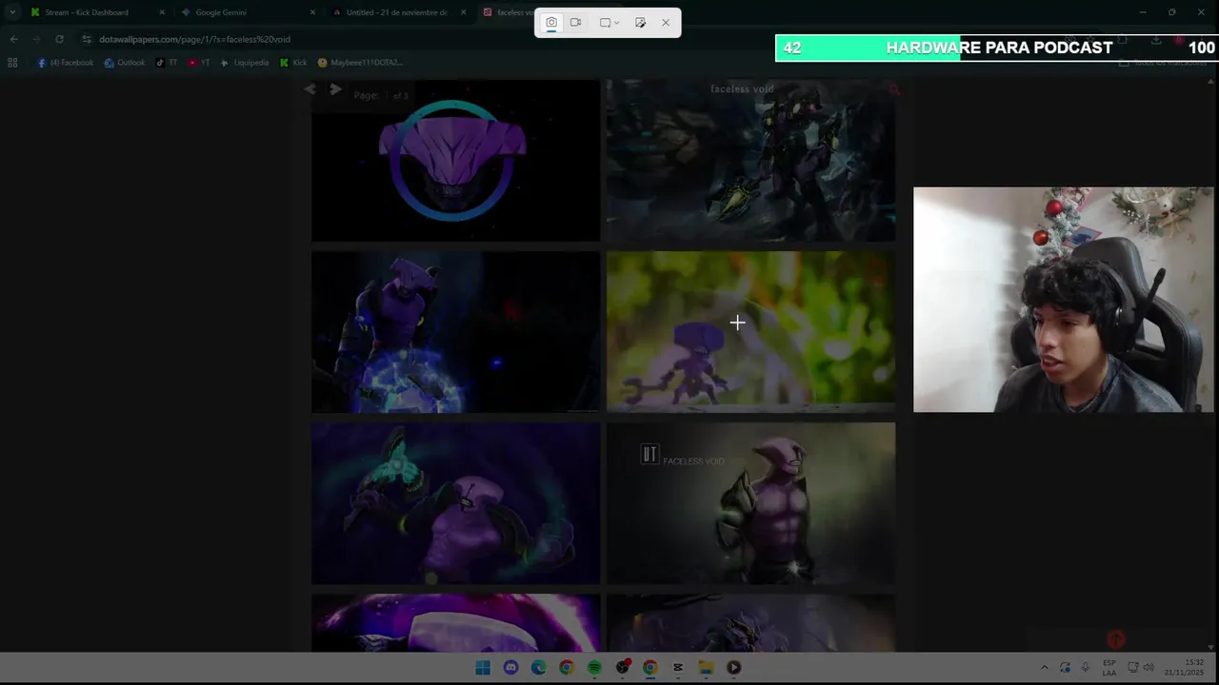Open the wallpaper labeled FACELESS VOID
1219x685 pixels.
[750, 503]
